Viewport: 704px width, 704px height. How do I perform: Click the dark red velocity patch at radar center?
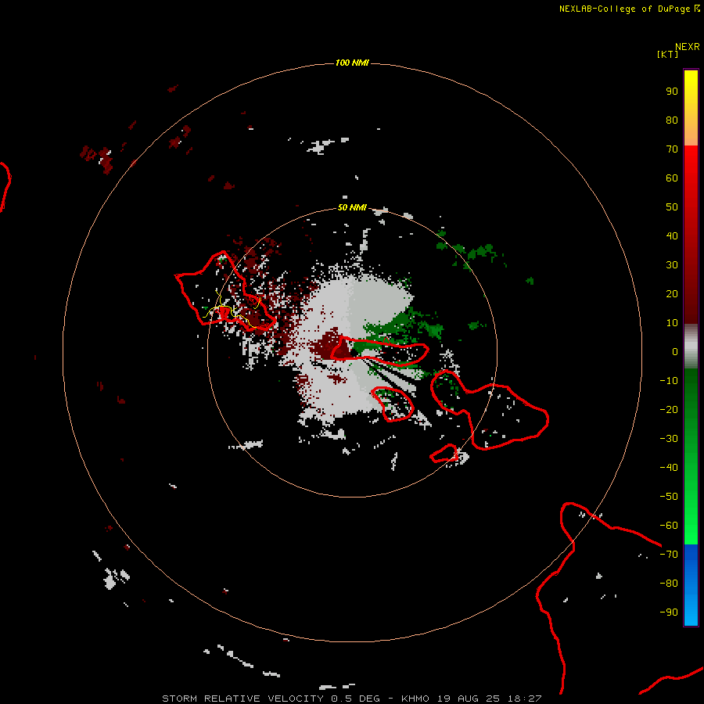[335, 345]
